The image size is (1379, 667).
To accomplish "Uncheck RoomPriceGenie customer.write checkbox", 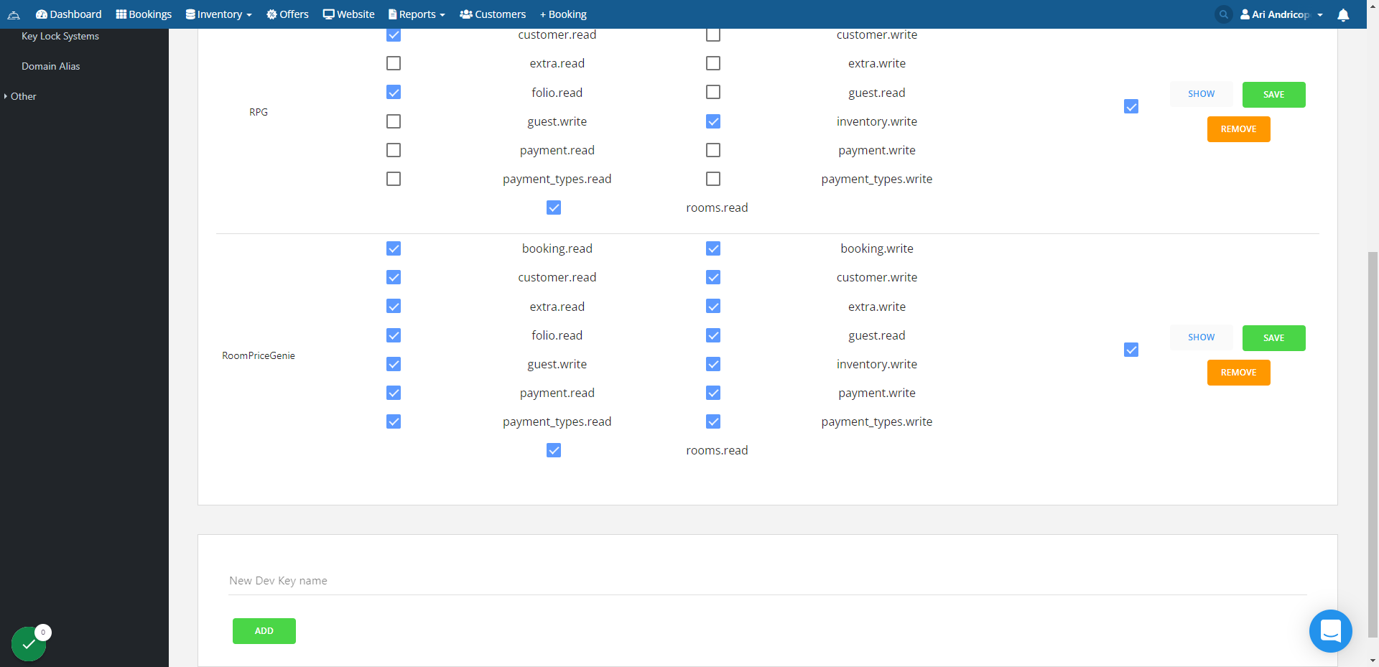I will pyautogui.click(x=713, y=277).
